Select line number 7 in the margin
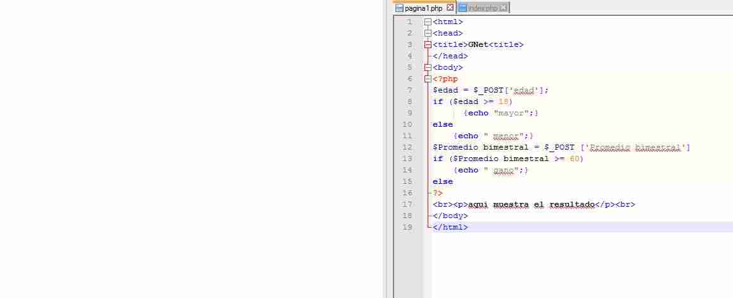Viewport: 733px width, 298px height. click(x=410, y=90)
